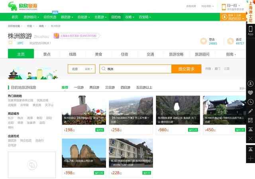Click the magnifier icon in search box
255x179 pixels.
pyautogui.click(x=104, y=69)
